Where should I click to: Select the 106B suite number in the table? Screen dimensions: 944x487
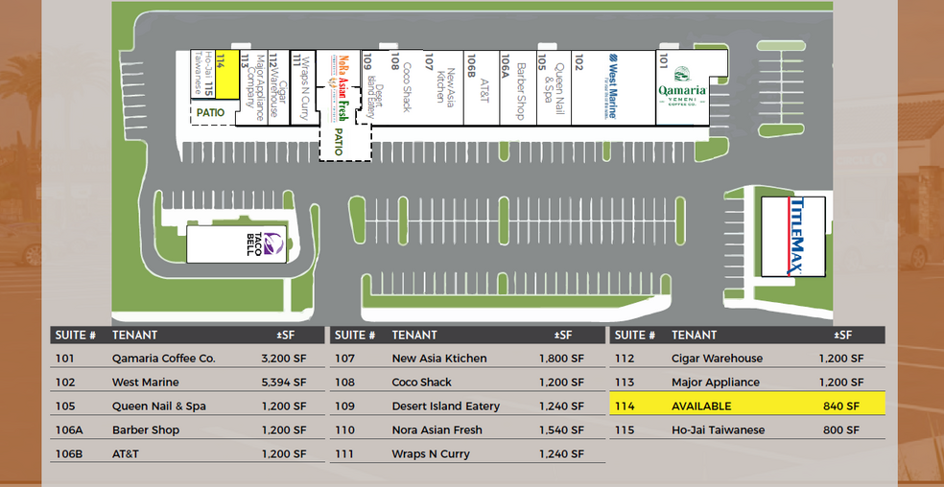(x=69, y=453)
